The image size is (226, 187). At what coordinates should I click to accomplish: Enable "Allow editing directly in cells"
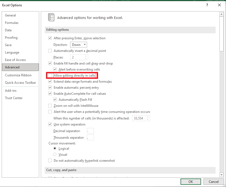pos(50,75)
